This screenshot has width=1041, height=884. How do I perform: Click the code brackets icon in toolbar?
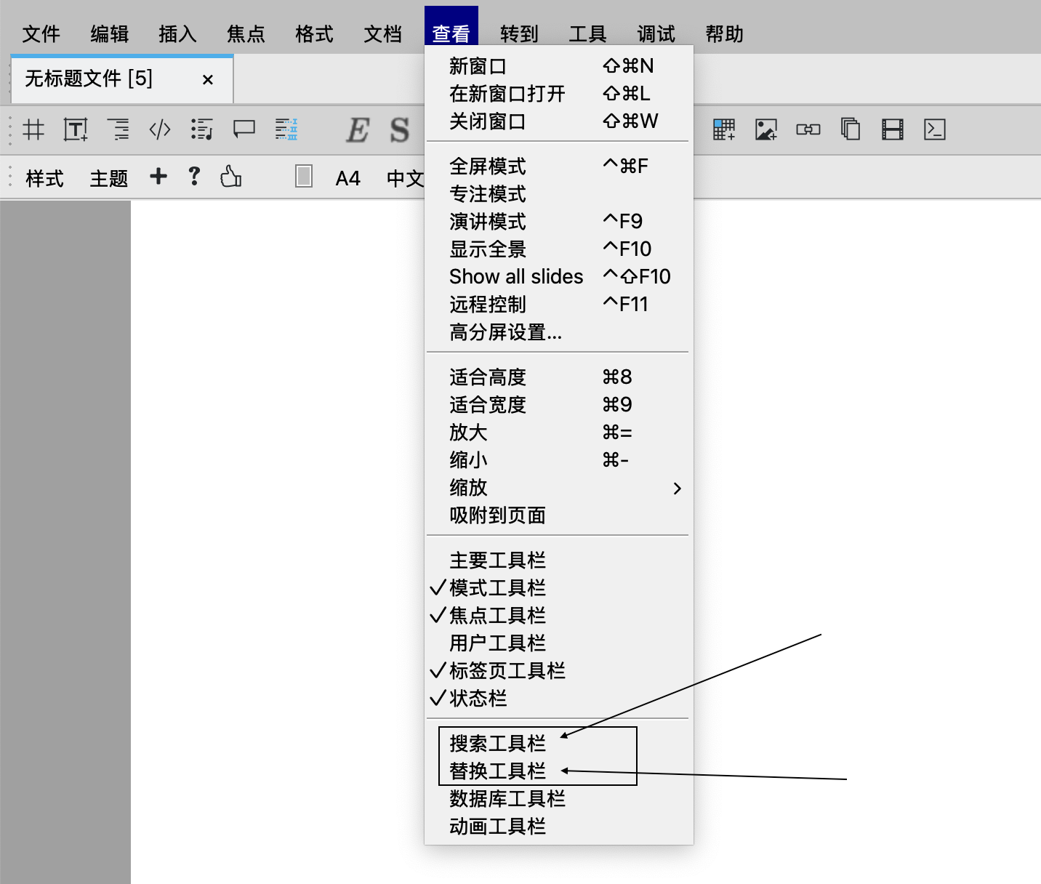pos(159,130)
